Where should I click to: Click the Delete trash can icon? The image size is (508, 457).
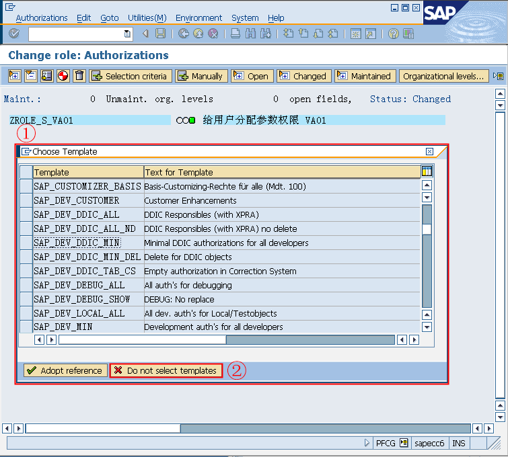(79, 76)
